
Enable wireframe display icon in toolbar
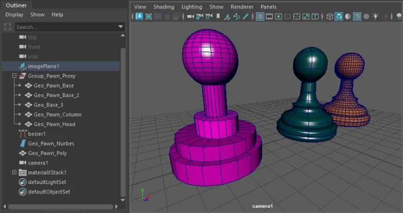[x=330, y=16]
